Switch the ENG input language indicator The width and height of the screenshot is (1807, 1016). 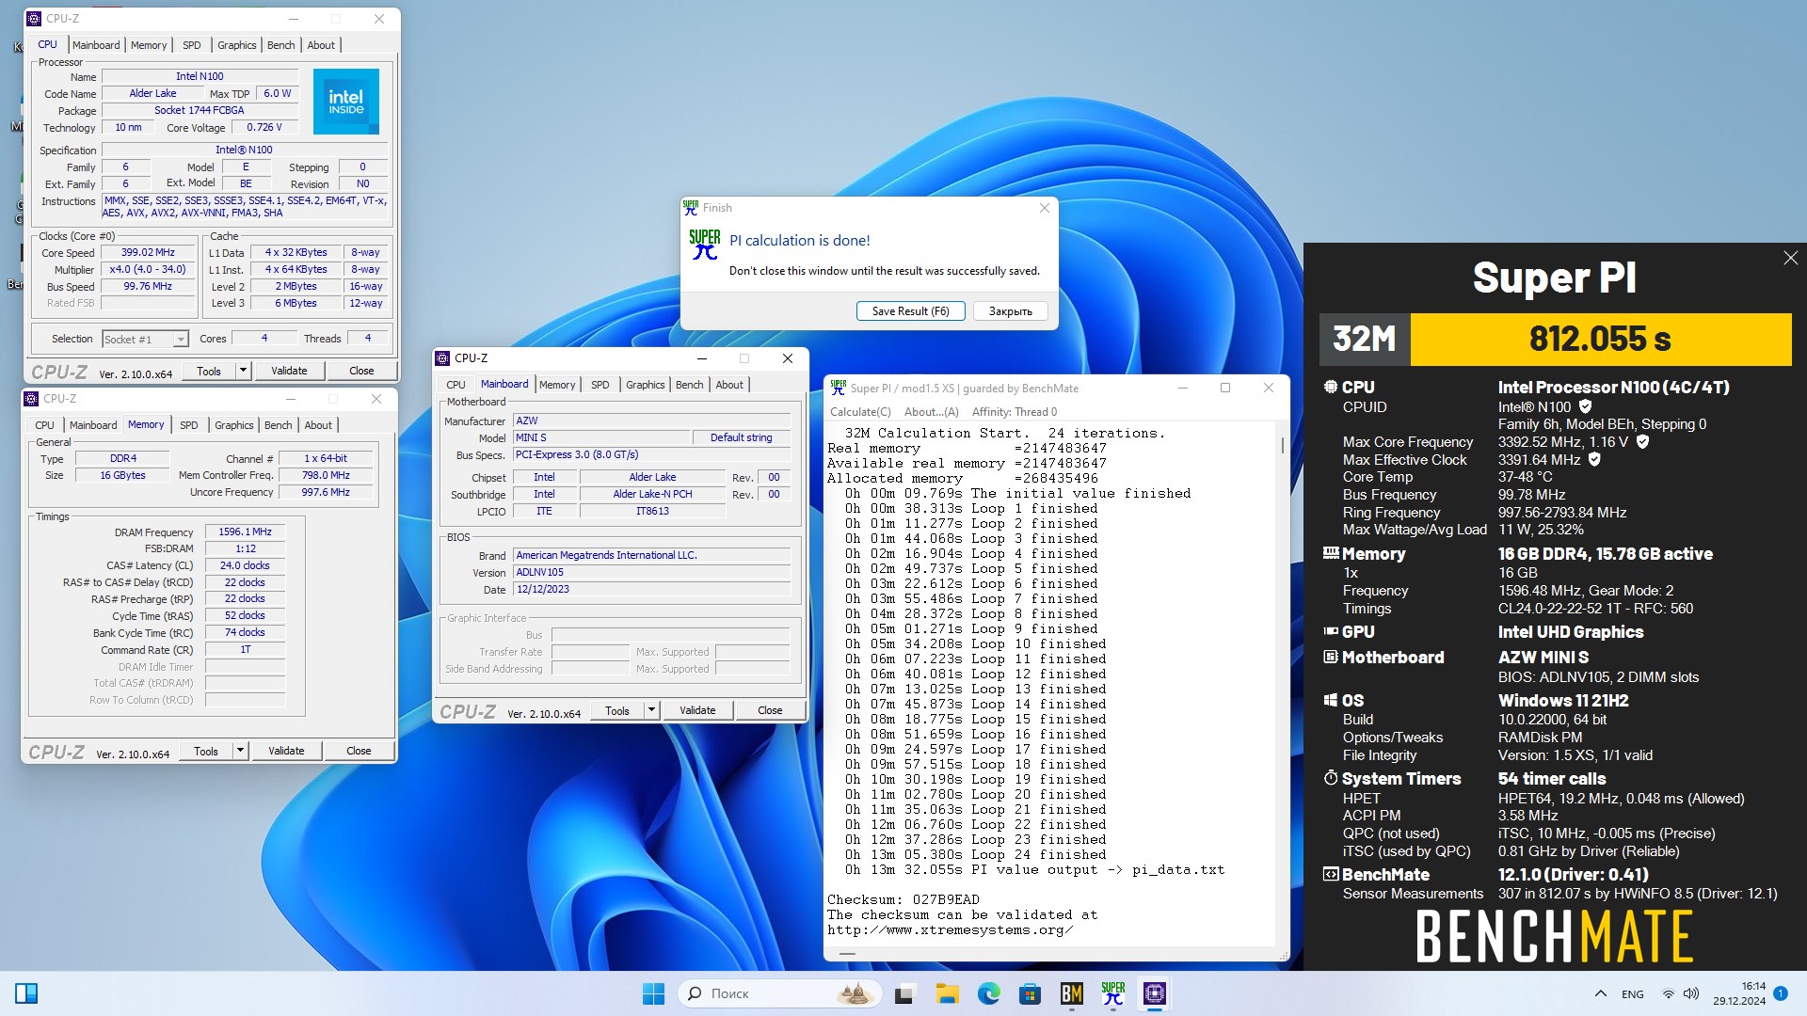[1633, 993]
